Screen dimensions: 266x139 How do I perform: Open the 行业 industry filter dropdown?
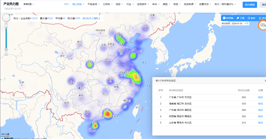click(130, 4)
